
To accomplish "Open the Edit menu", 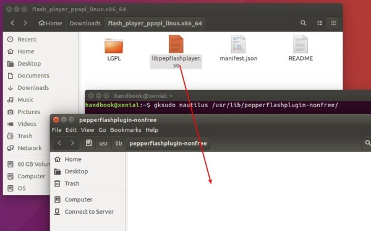I will [x=71, y=130].
